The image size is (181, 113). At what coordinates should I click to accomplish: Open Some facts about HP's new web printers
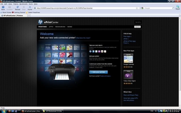[131, 99]
